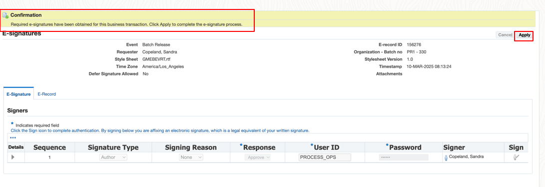Expand details arrow for sequence 1
This screenshot has height=187, width=545.
pyautogui.click(x=13, y=157)
